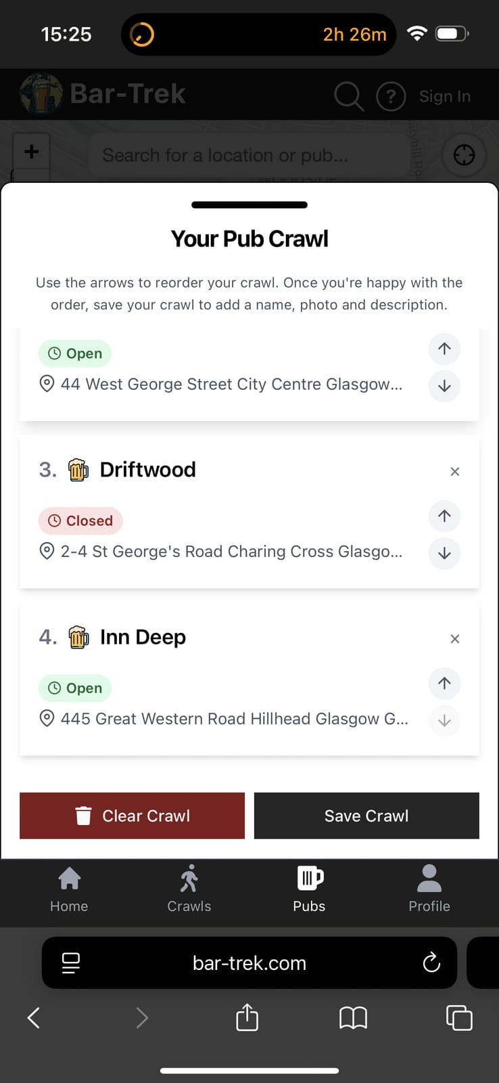This screenshot has width=499, height=1083.
Task: Open Safari bookmarks book icon
Action: tap(353, 1017)
